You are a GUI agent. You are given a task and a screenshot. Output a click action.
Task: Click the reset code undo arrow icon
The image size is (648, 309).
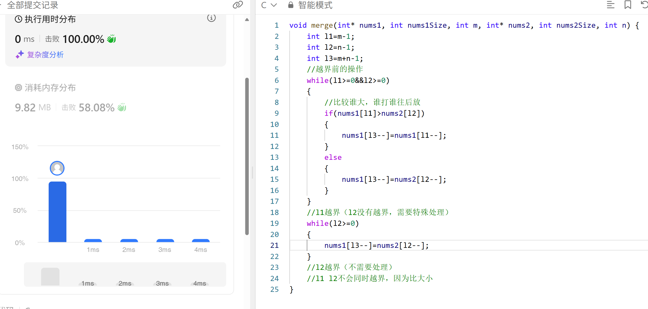(x=644, y=5)
